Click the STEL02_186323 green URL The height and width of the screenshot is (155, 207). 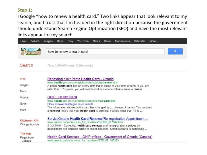coord(83,141)
